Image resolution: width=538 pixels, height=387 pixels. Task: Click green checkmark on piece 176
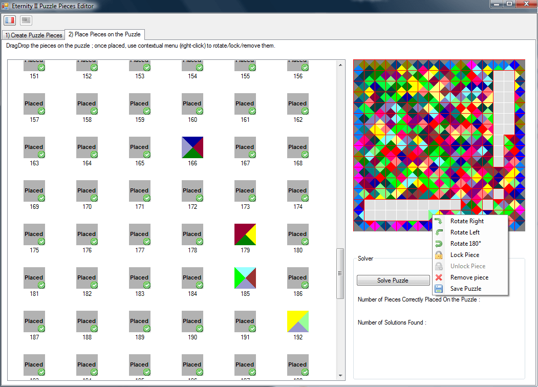coord(94,242)
